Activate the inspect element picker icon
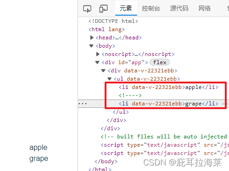Image resolution: width=229 pixels, height=171 pixels. point(87,9)
